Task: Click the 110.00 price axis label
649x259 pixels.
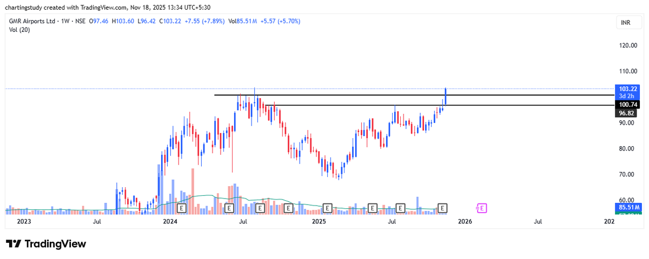Action: (x=628, y=71)
